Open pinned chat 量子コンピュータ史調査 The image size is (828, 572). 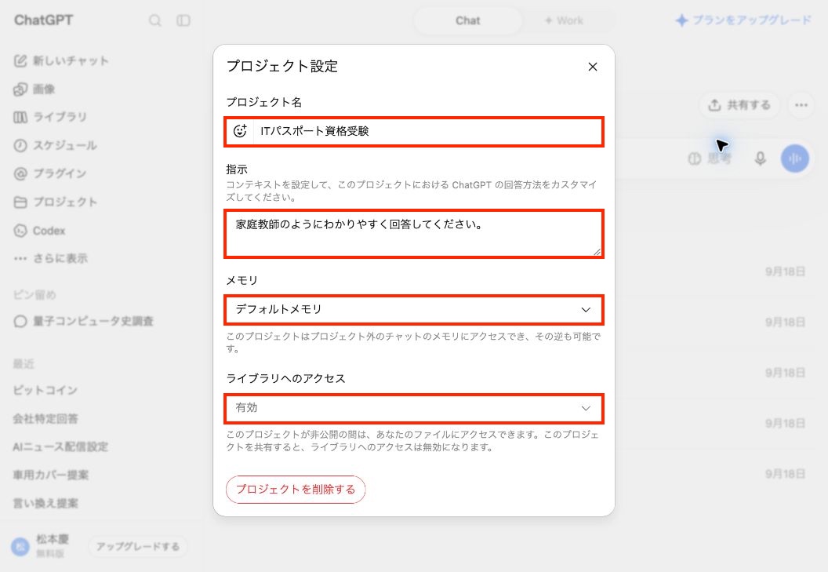84,322
